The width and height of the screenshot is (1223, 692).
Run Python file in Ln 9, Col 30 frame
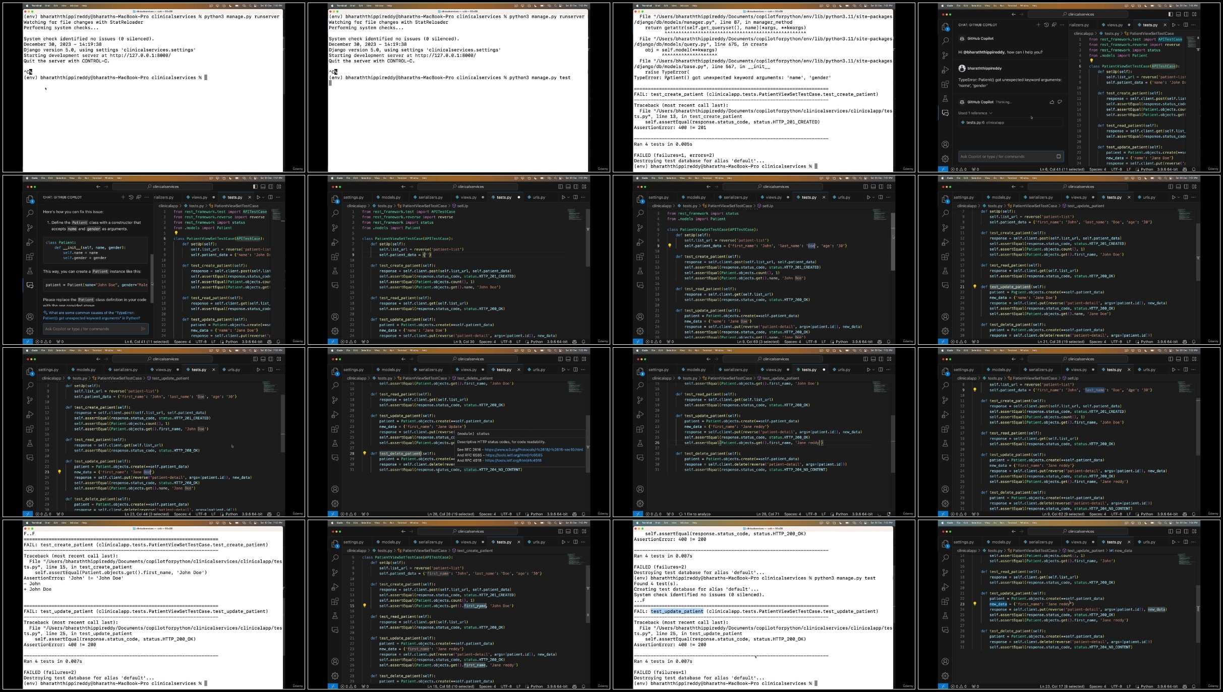coord(563,197)
